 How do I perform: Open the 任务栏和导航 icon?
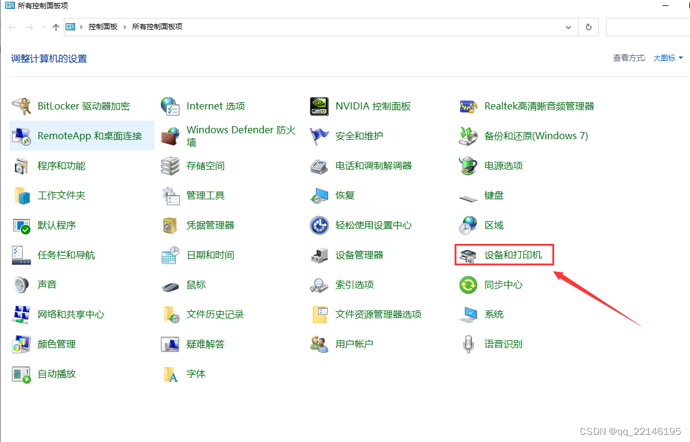[21, 255]
